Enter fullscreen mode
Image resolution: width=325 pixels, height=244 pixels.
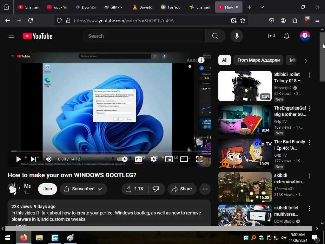pyautogui.click(x=199, y=159)
